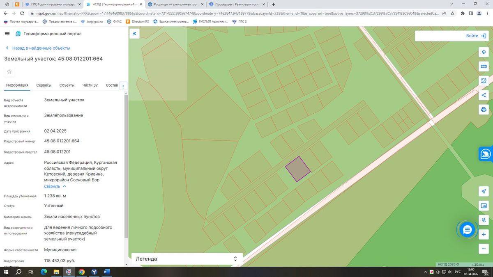Switch to ГИС Торги browser tab
This screenshot has height=277, width=493.
click(53, 4)
